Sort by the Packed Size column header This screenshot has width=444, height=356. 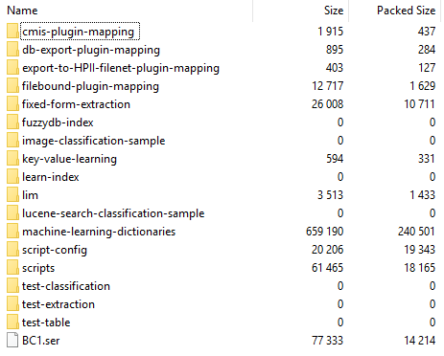406,11
